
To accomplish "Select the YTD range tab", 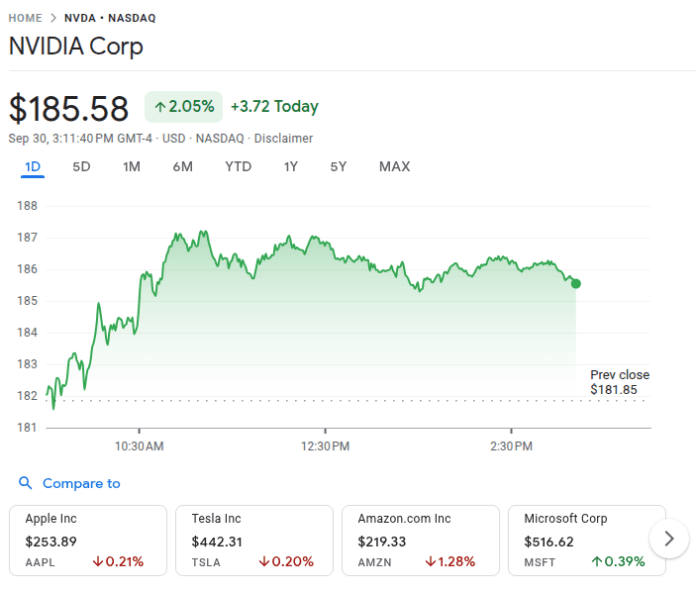I will (238, 166).
